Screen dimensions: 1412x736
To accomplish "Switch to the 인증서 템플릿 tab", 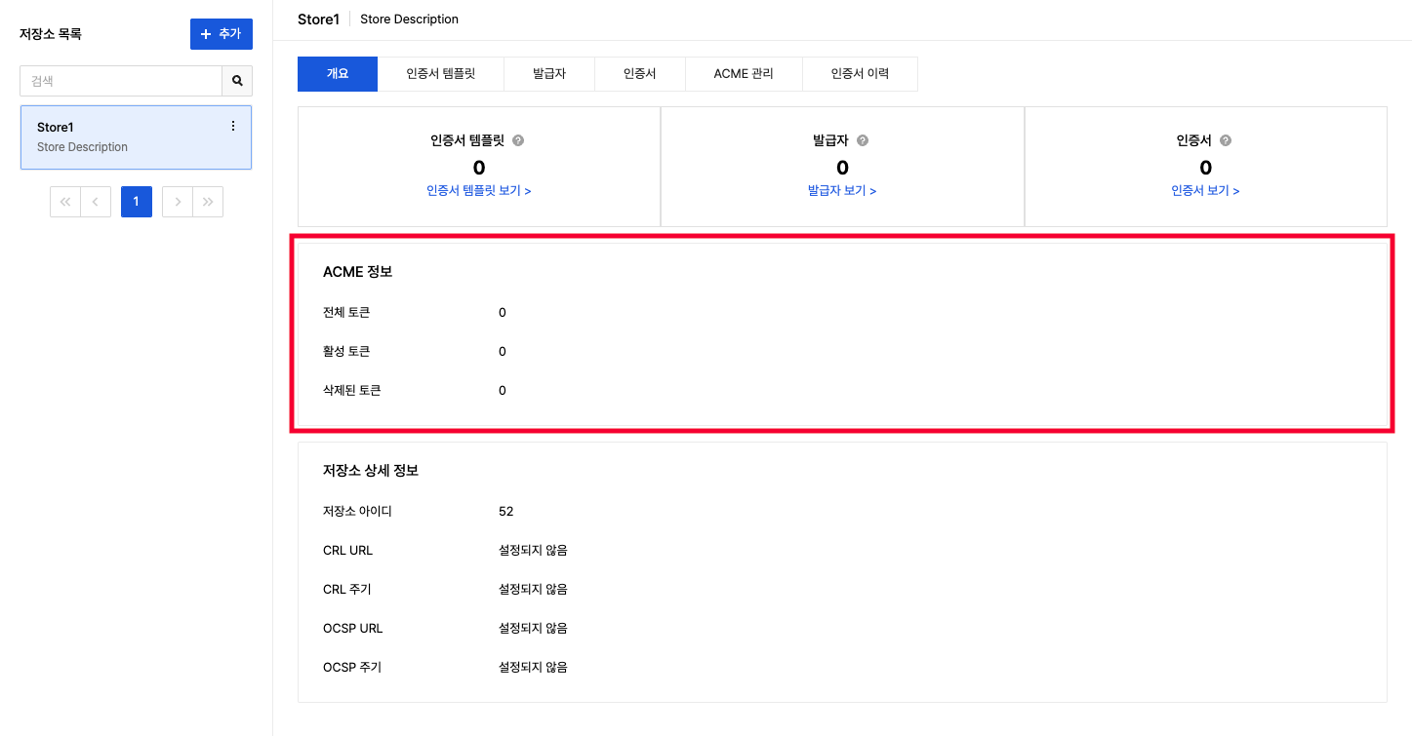I will click(440, 74).
